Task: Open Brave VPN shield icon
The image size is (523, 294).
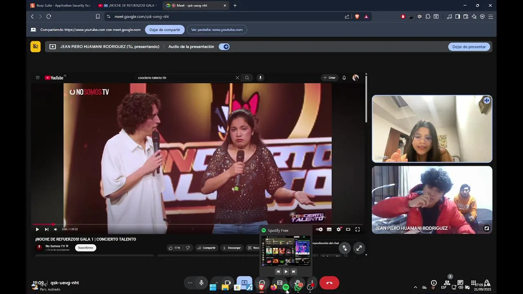Action: point(482,16)
